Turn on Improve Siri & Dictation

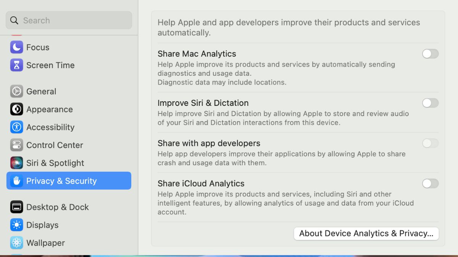(x=430, y=103)
